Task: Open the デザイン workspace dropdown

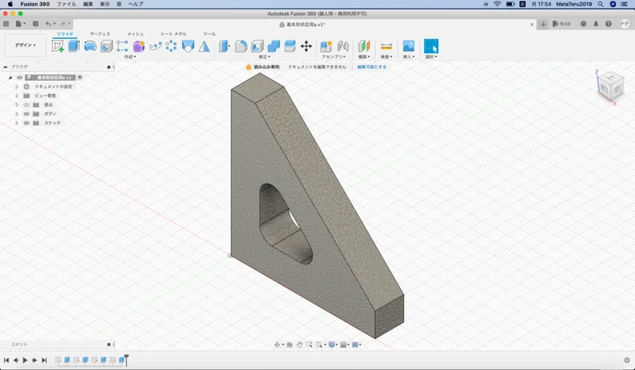Action: 25,45
